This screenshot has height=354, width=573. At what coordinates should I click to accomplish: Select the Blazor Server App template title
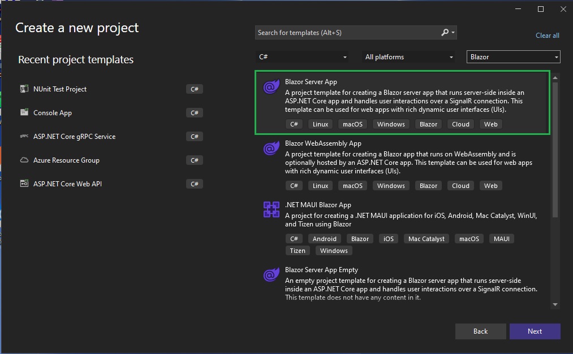[311, 82]
